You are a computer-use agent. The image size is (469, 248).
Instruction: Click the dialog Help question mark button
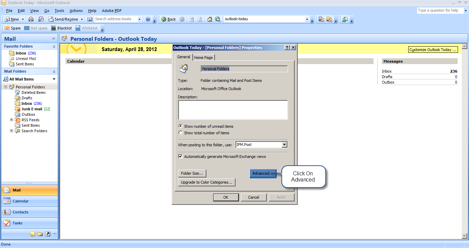point(287,48)
